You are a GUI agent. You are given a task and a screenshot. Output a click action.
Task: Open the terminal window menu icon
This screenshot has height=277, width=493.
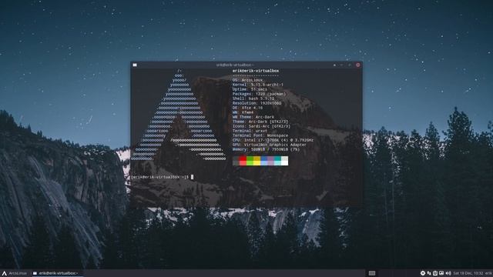[x=135, y=65]
